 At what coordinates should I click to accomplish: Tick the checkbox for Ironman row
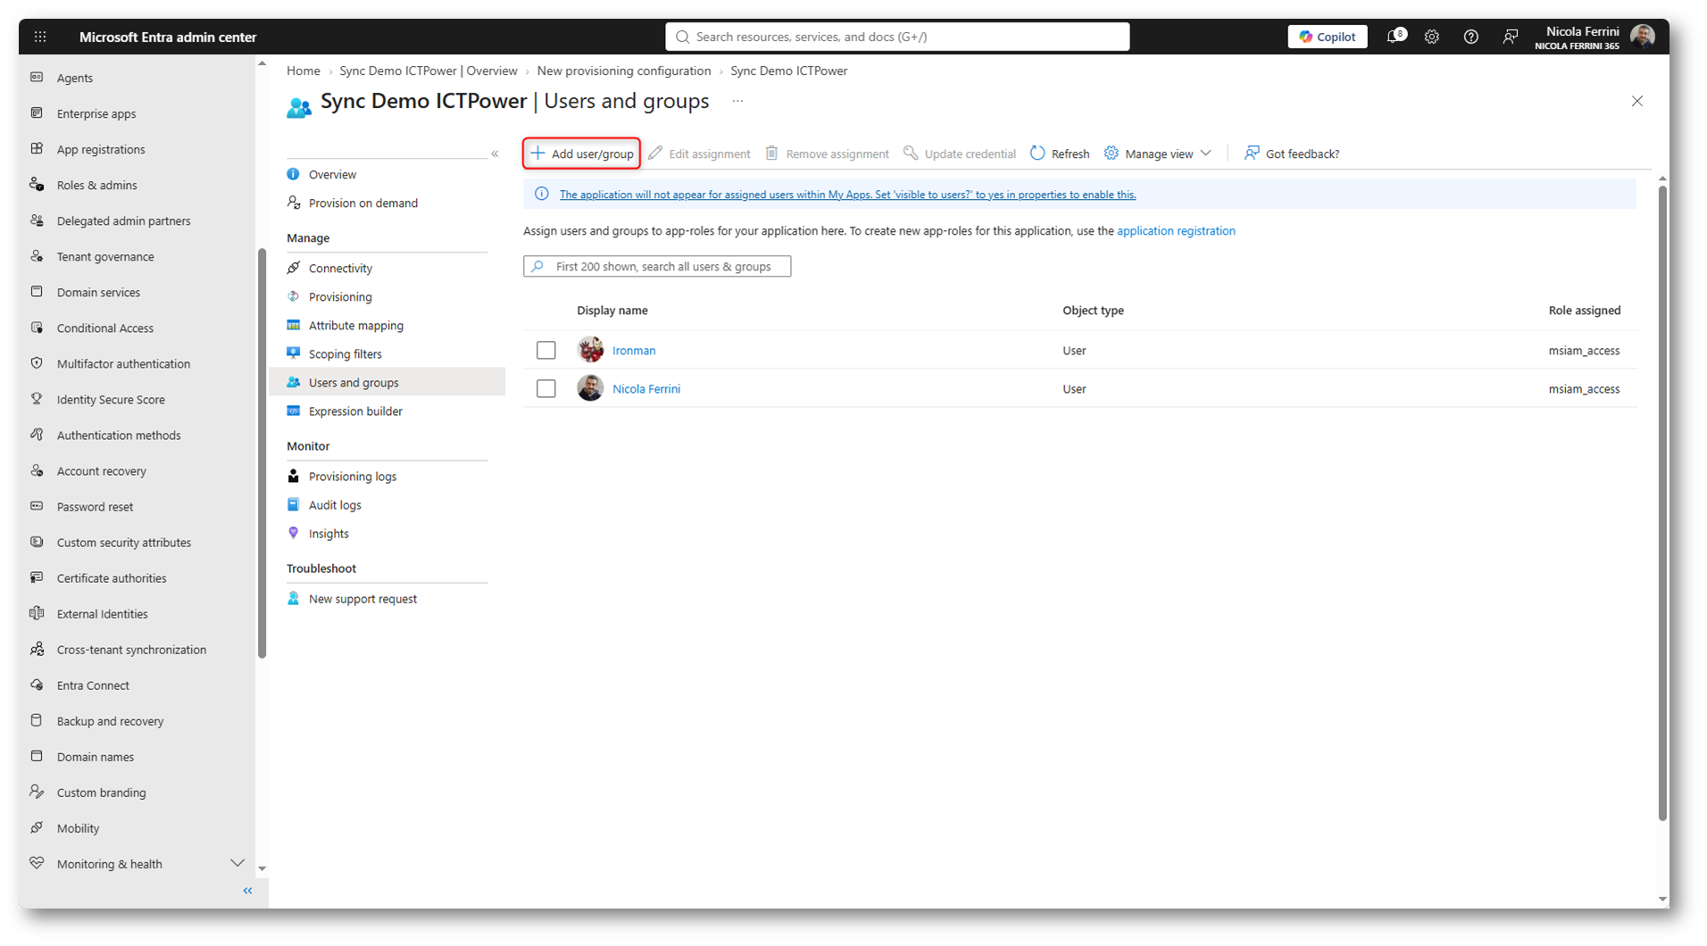(x=546, y=350)
